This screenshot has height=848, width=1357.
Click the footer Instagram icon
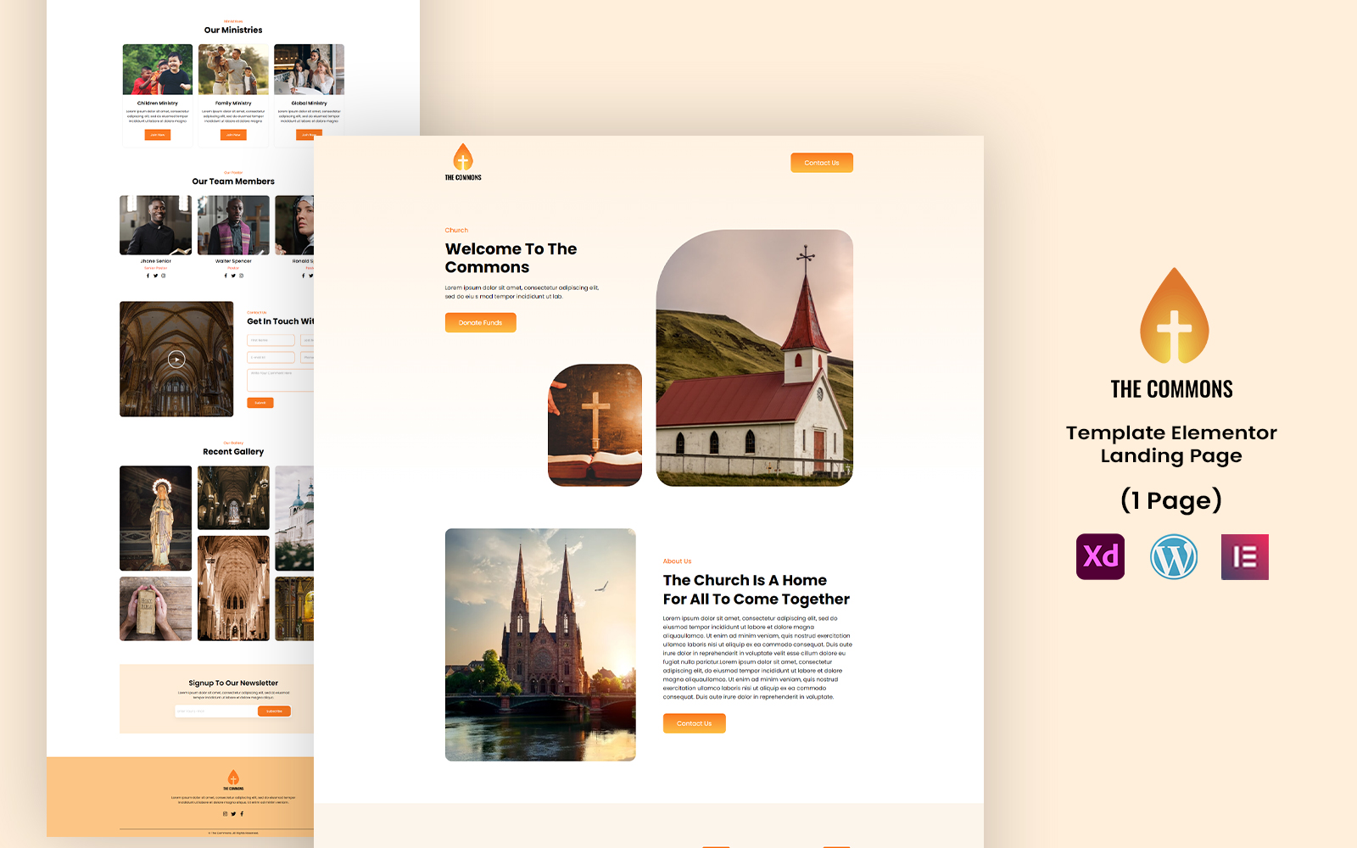[225, 813]
